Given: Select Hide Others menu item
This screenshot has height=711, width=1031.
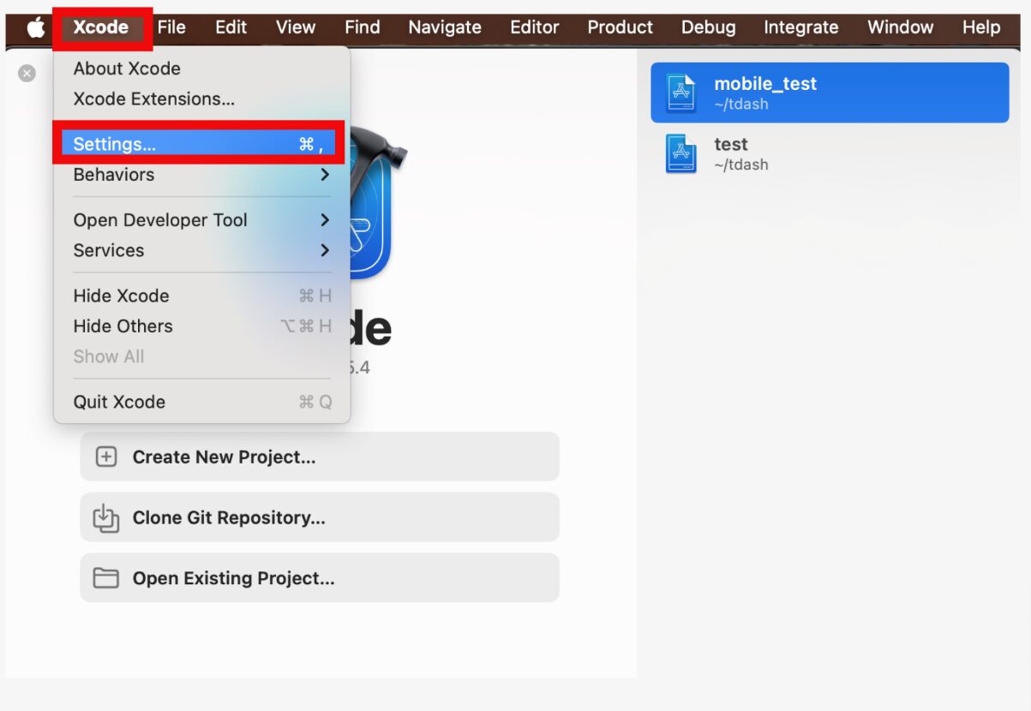Looking at the screenshot, I should click(x=123, y=326).
